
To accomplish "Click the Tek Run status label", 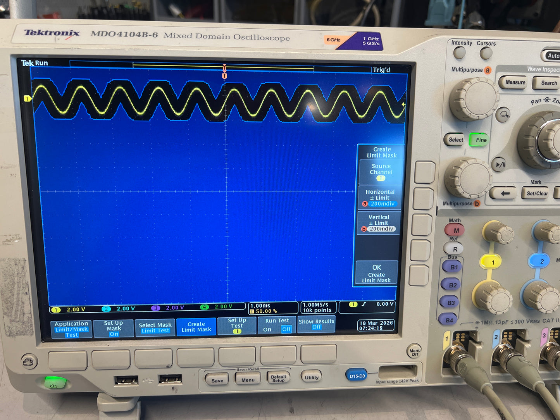I will pyautogui.click(x=34, y=63).
